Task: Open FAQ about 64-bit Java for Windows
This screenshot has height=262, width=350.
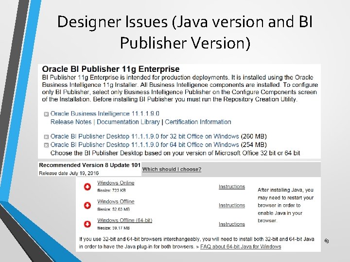Action: click(241, 246)
